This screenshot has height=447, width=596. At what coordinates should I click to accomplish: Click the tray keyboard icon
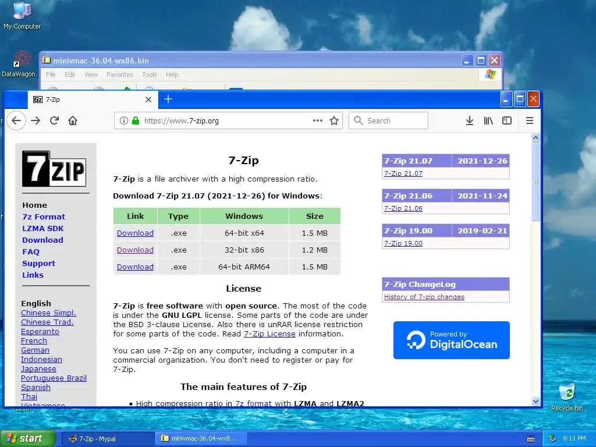(531, 439)
